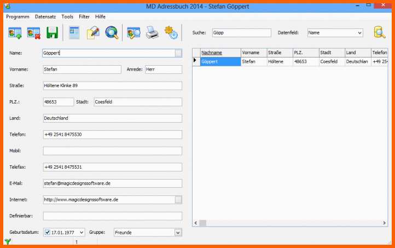The height and width of the screenshot is (248, 395).
Task: Select the Göppert cell in table
Action: click(x=220, y=61)
